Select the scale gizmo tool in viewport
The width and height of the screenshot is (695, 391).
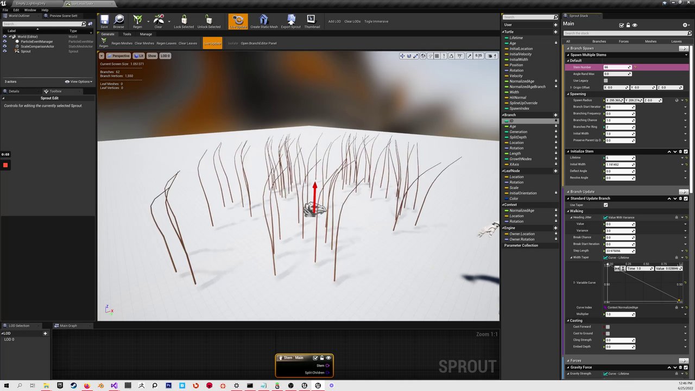pyautogui.click(x=416, y=56)
